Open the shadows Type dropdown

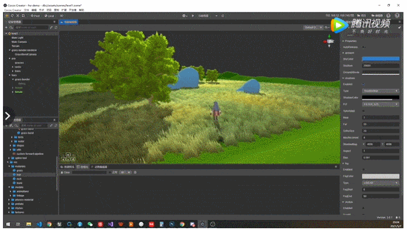(x=380, y=91)
